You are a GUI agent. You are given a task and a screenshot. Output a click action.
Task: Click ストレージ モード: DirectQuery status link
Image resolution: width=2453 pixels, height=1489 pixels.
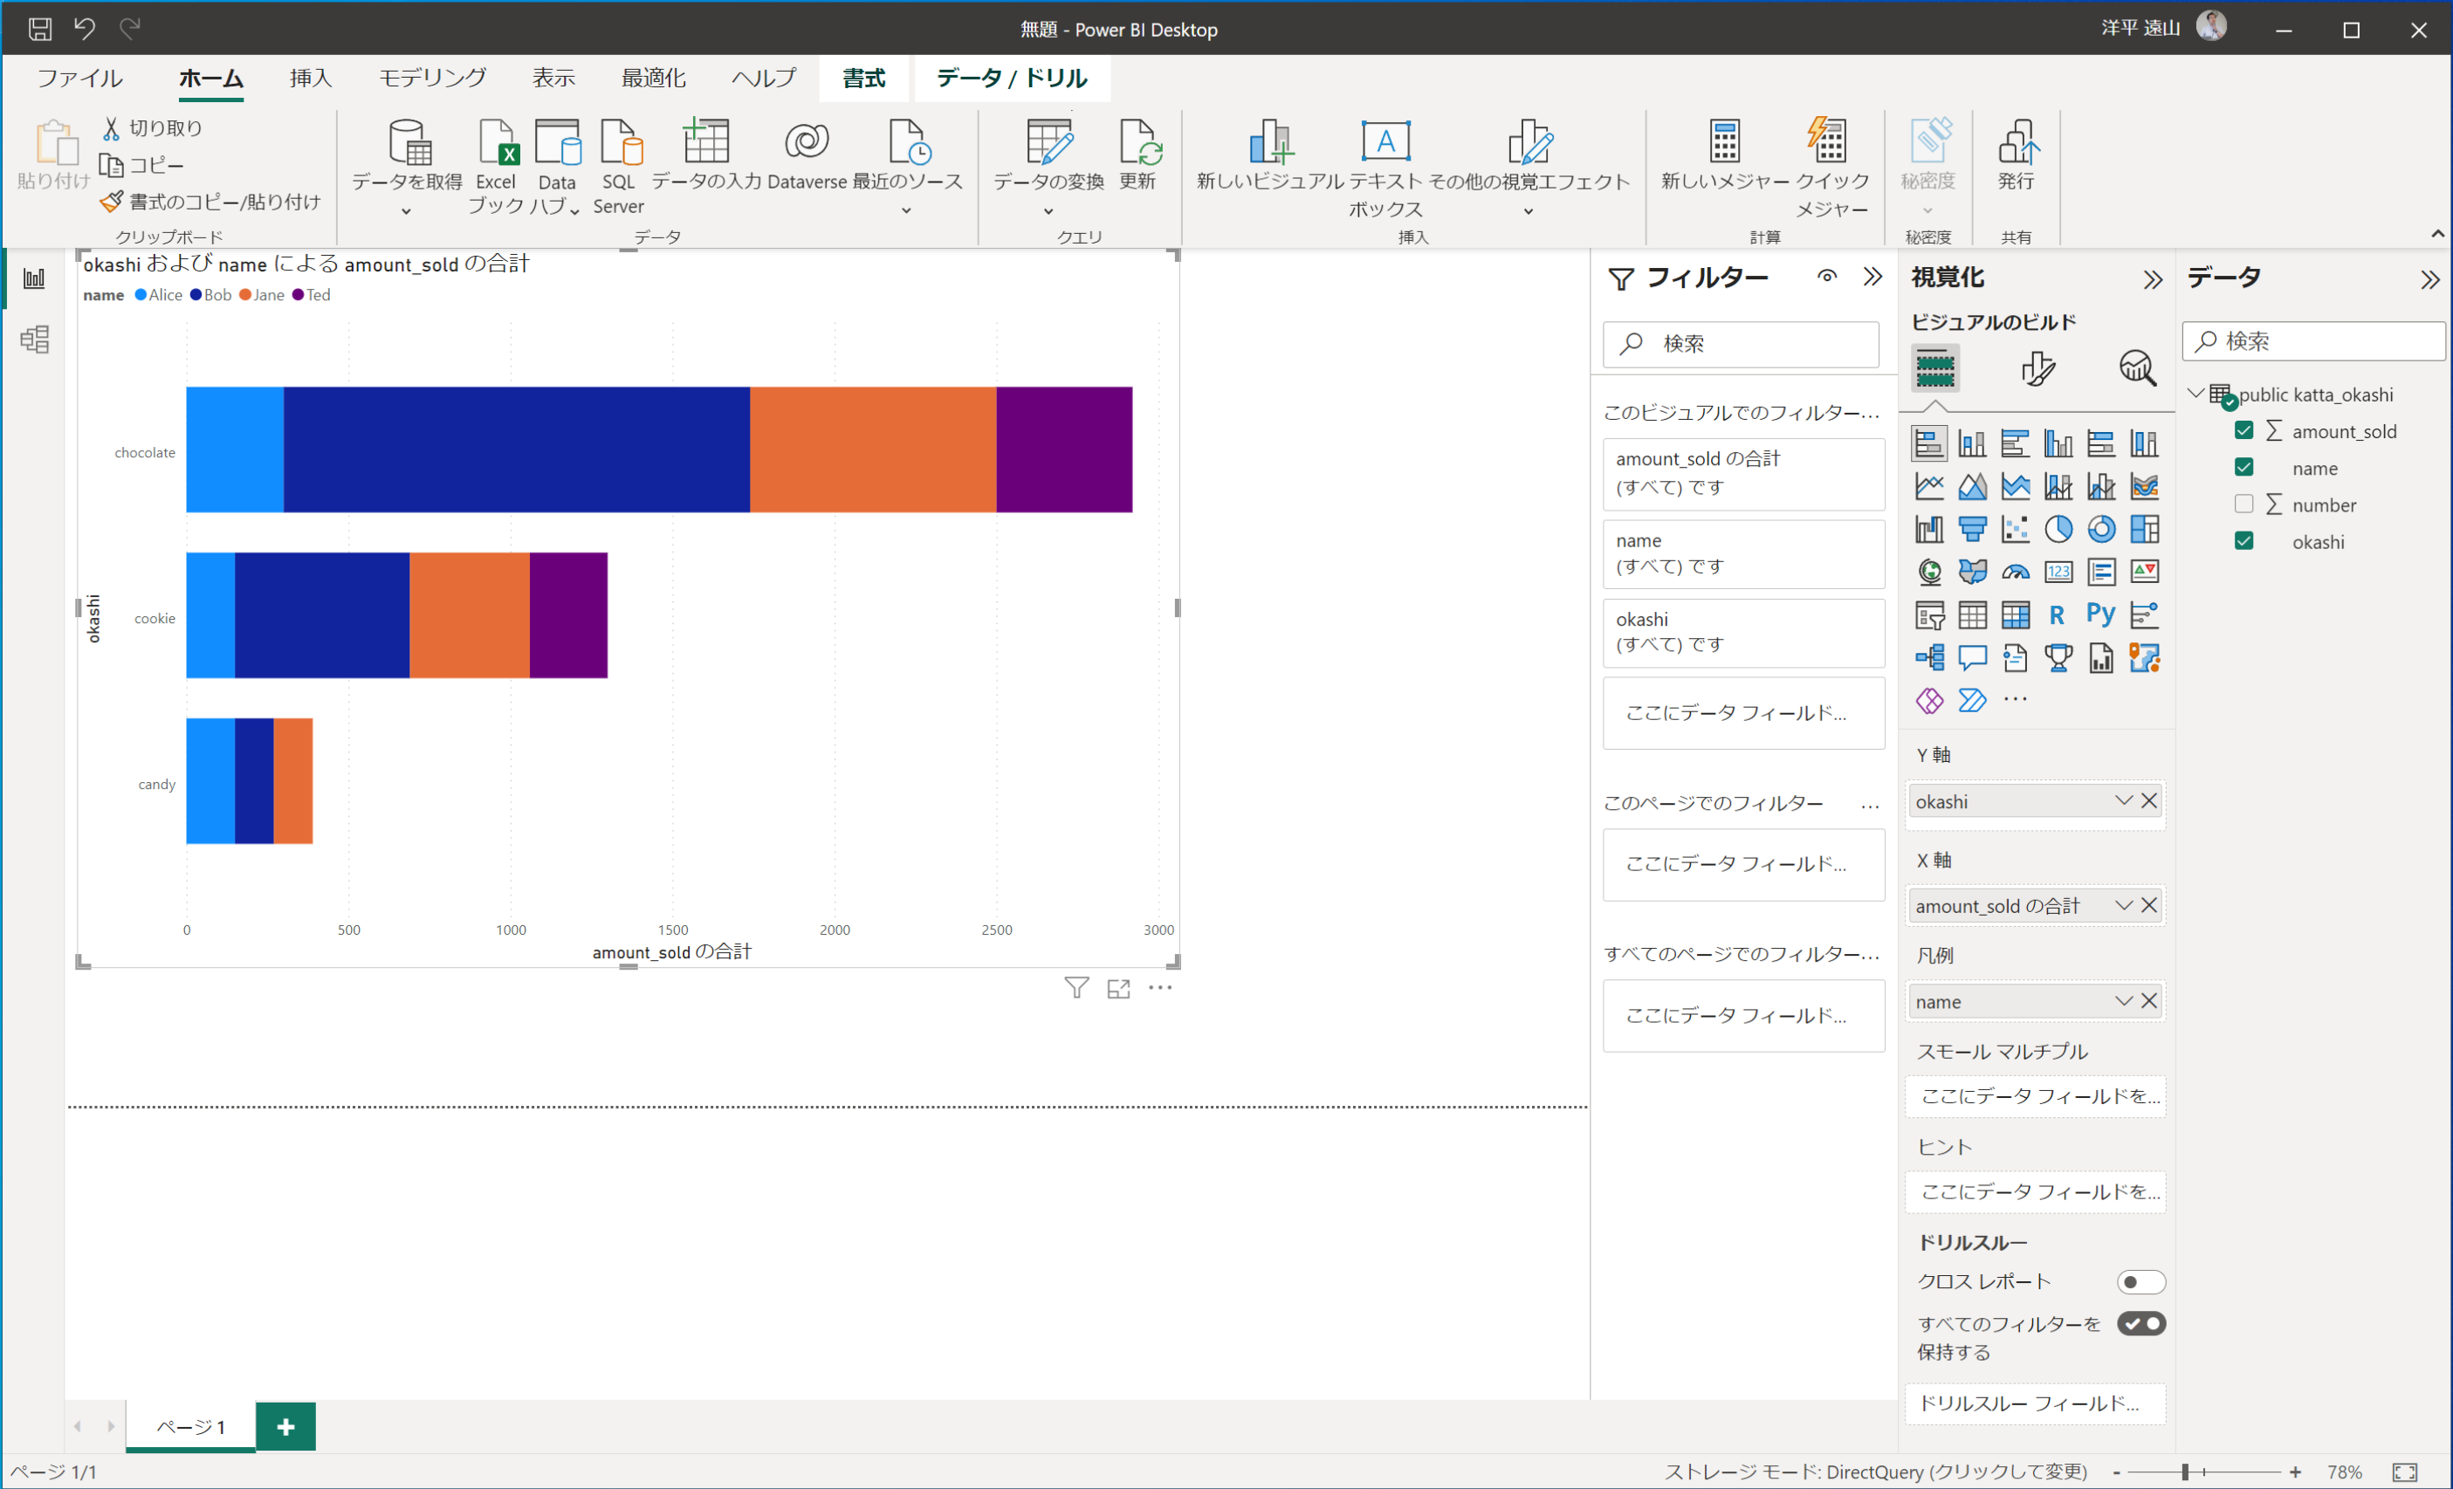coord(1876,1471)
